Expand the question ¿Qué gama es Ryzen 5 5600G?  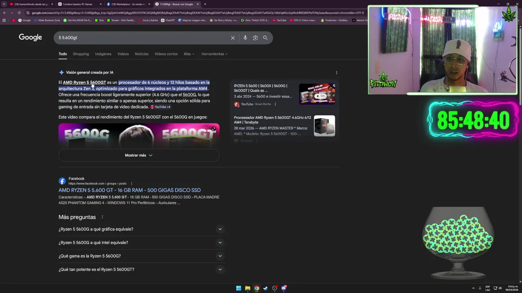[142, 256]
